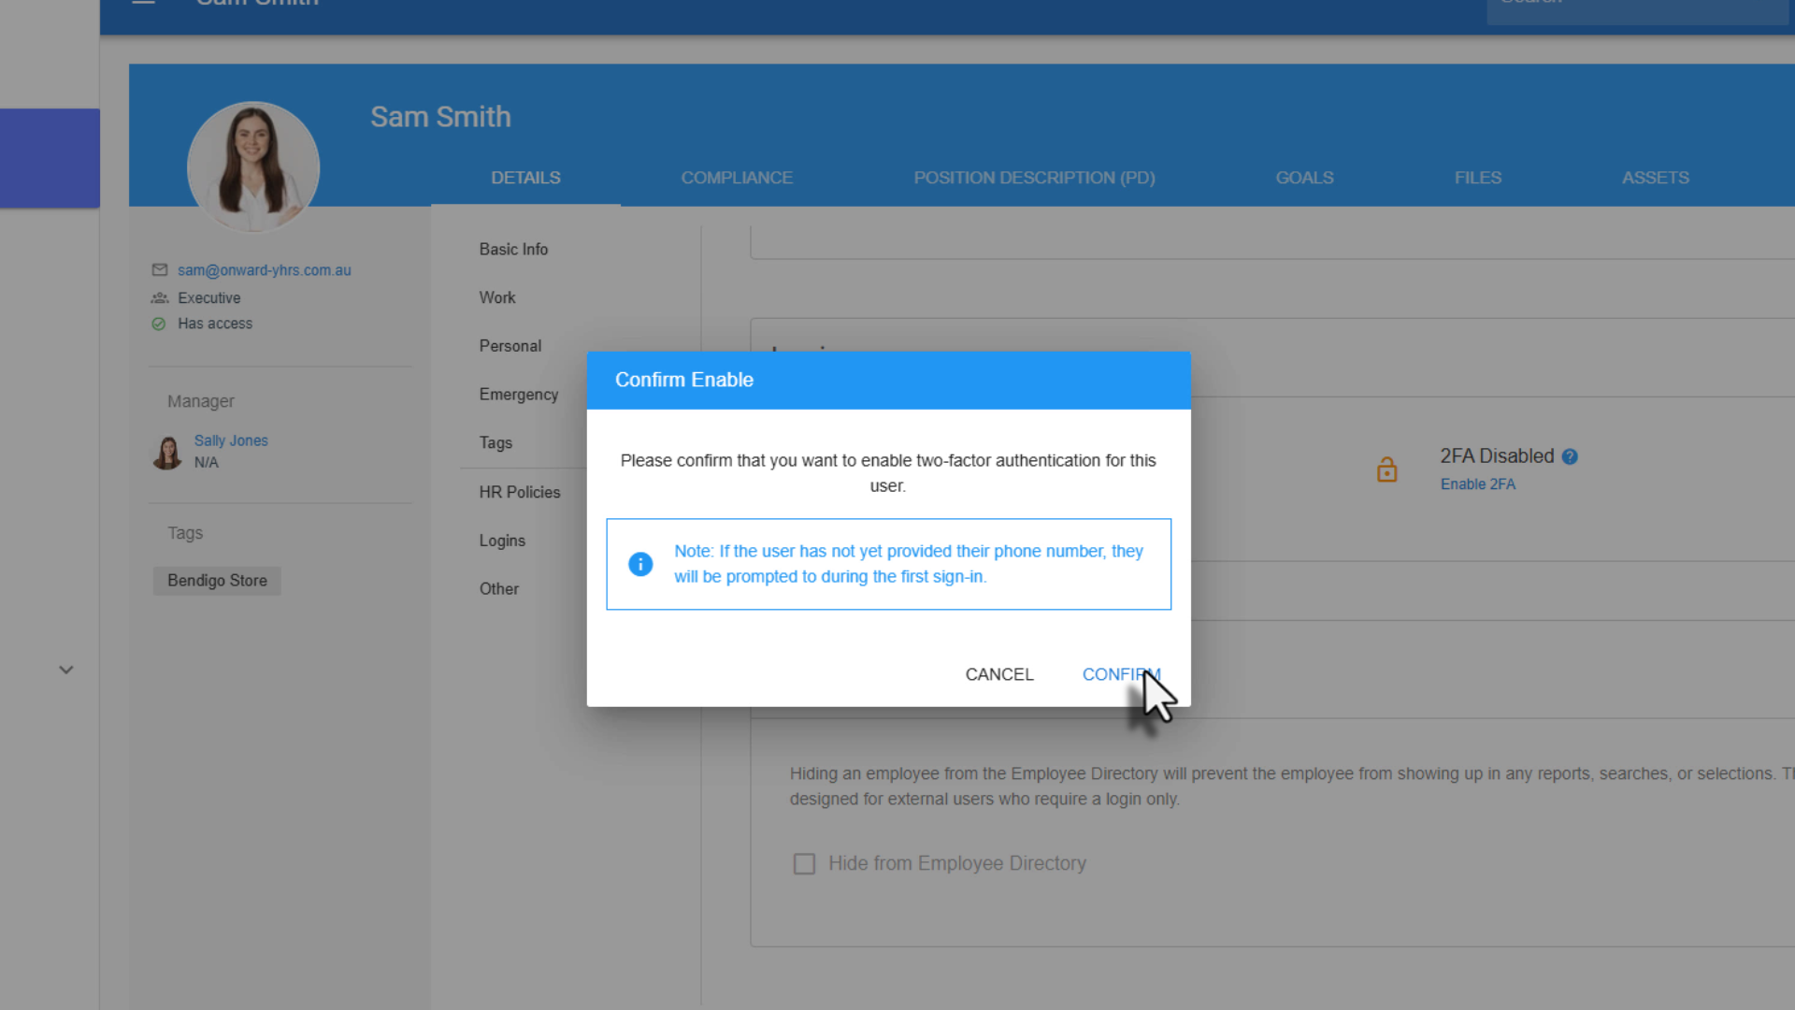Confirm enabling two-factor authentication

[1120, 674]
